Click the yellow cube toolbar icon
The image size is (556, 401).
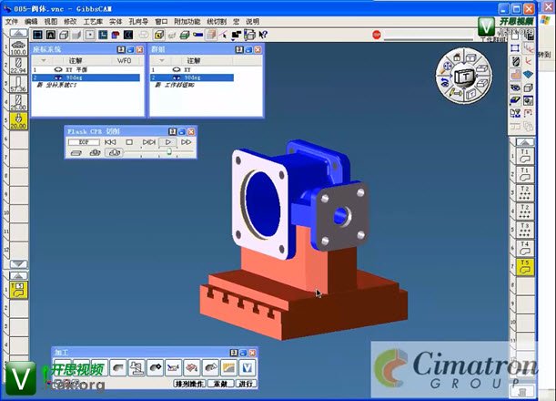pyautogui.click(x=159, y=35)
